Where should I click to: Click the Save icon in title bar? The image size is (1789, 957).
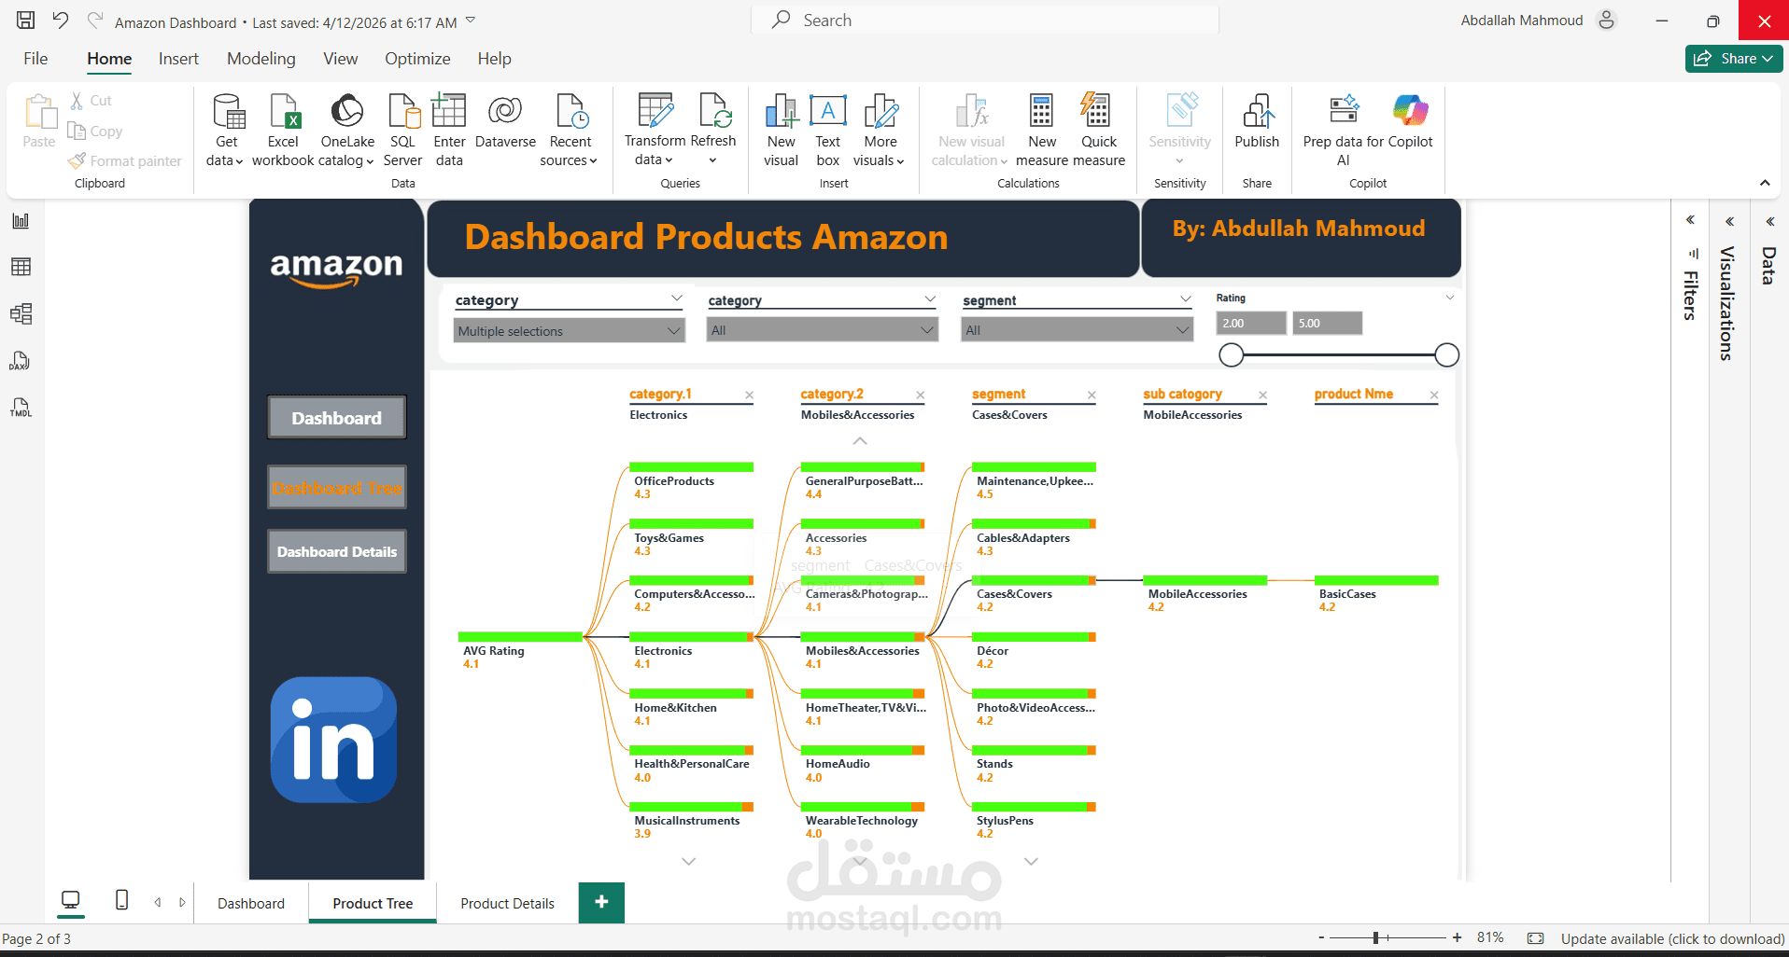tap(25, 20)
